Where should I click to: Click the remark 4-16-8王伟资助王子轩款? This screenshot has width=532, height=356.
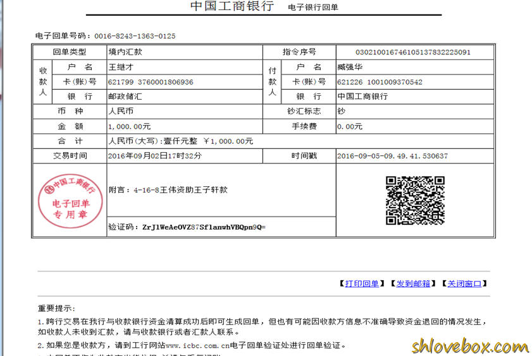coord(180,190)
